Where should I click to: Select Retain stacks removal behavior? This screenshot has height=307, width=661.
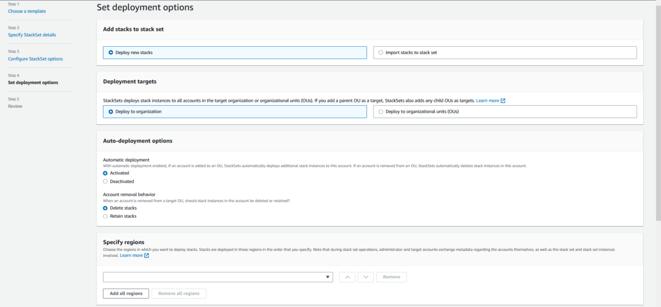(120, 216)
